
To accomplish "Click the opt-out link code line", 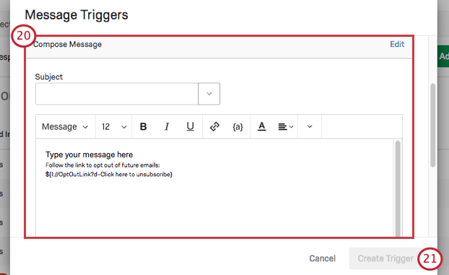I will click(x=109, y=175).
